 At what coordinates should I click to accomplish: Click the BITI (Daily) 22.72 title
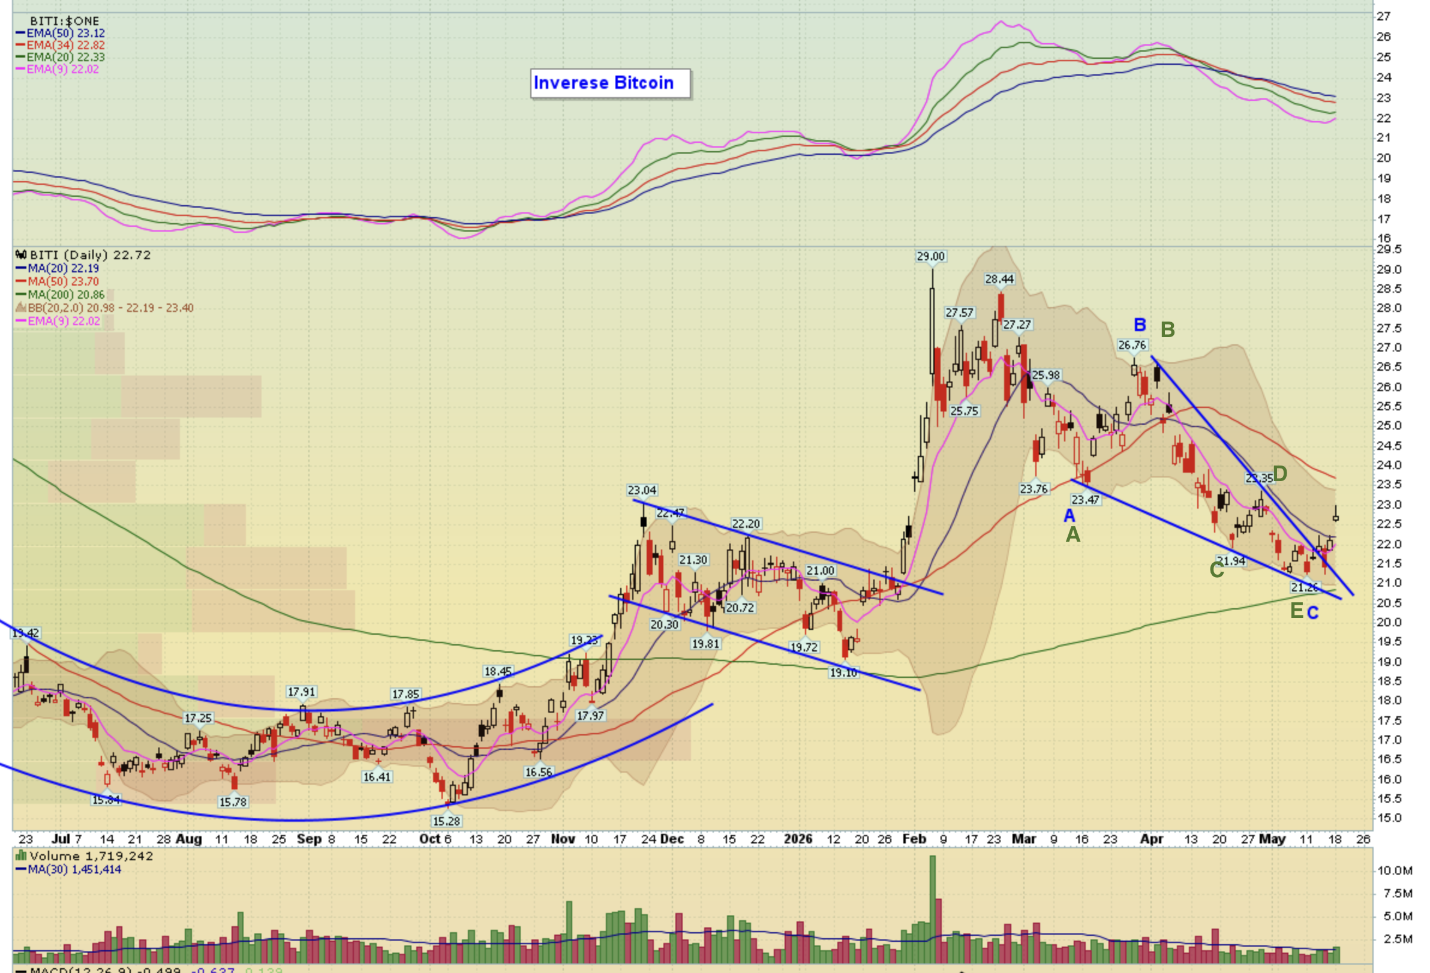(90, 255)
